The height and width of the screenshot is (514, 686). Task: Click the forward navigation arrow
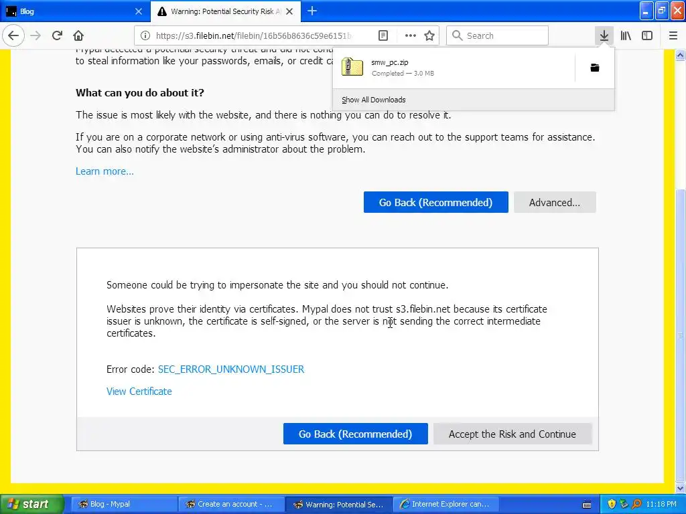click(36, 35)
